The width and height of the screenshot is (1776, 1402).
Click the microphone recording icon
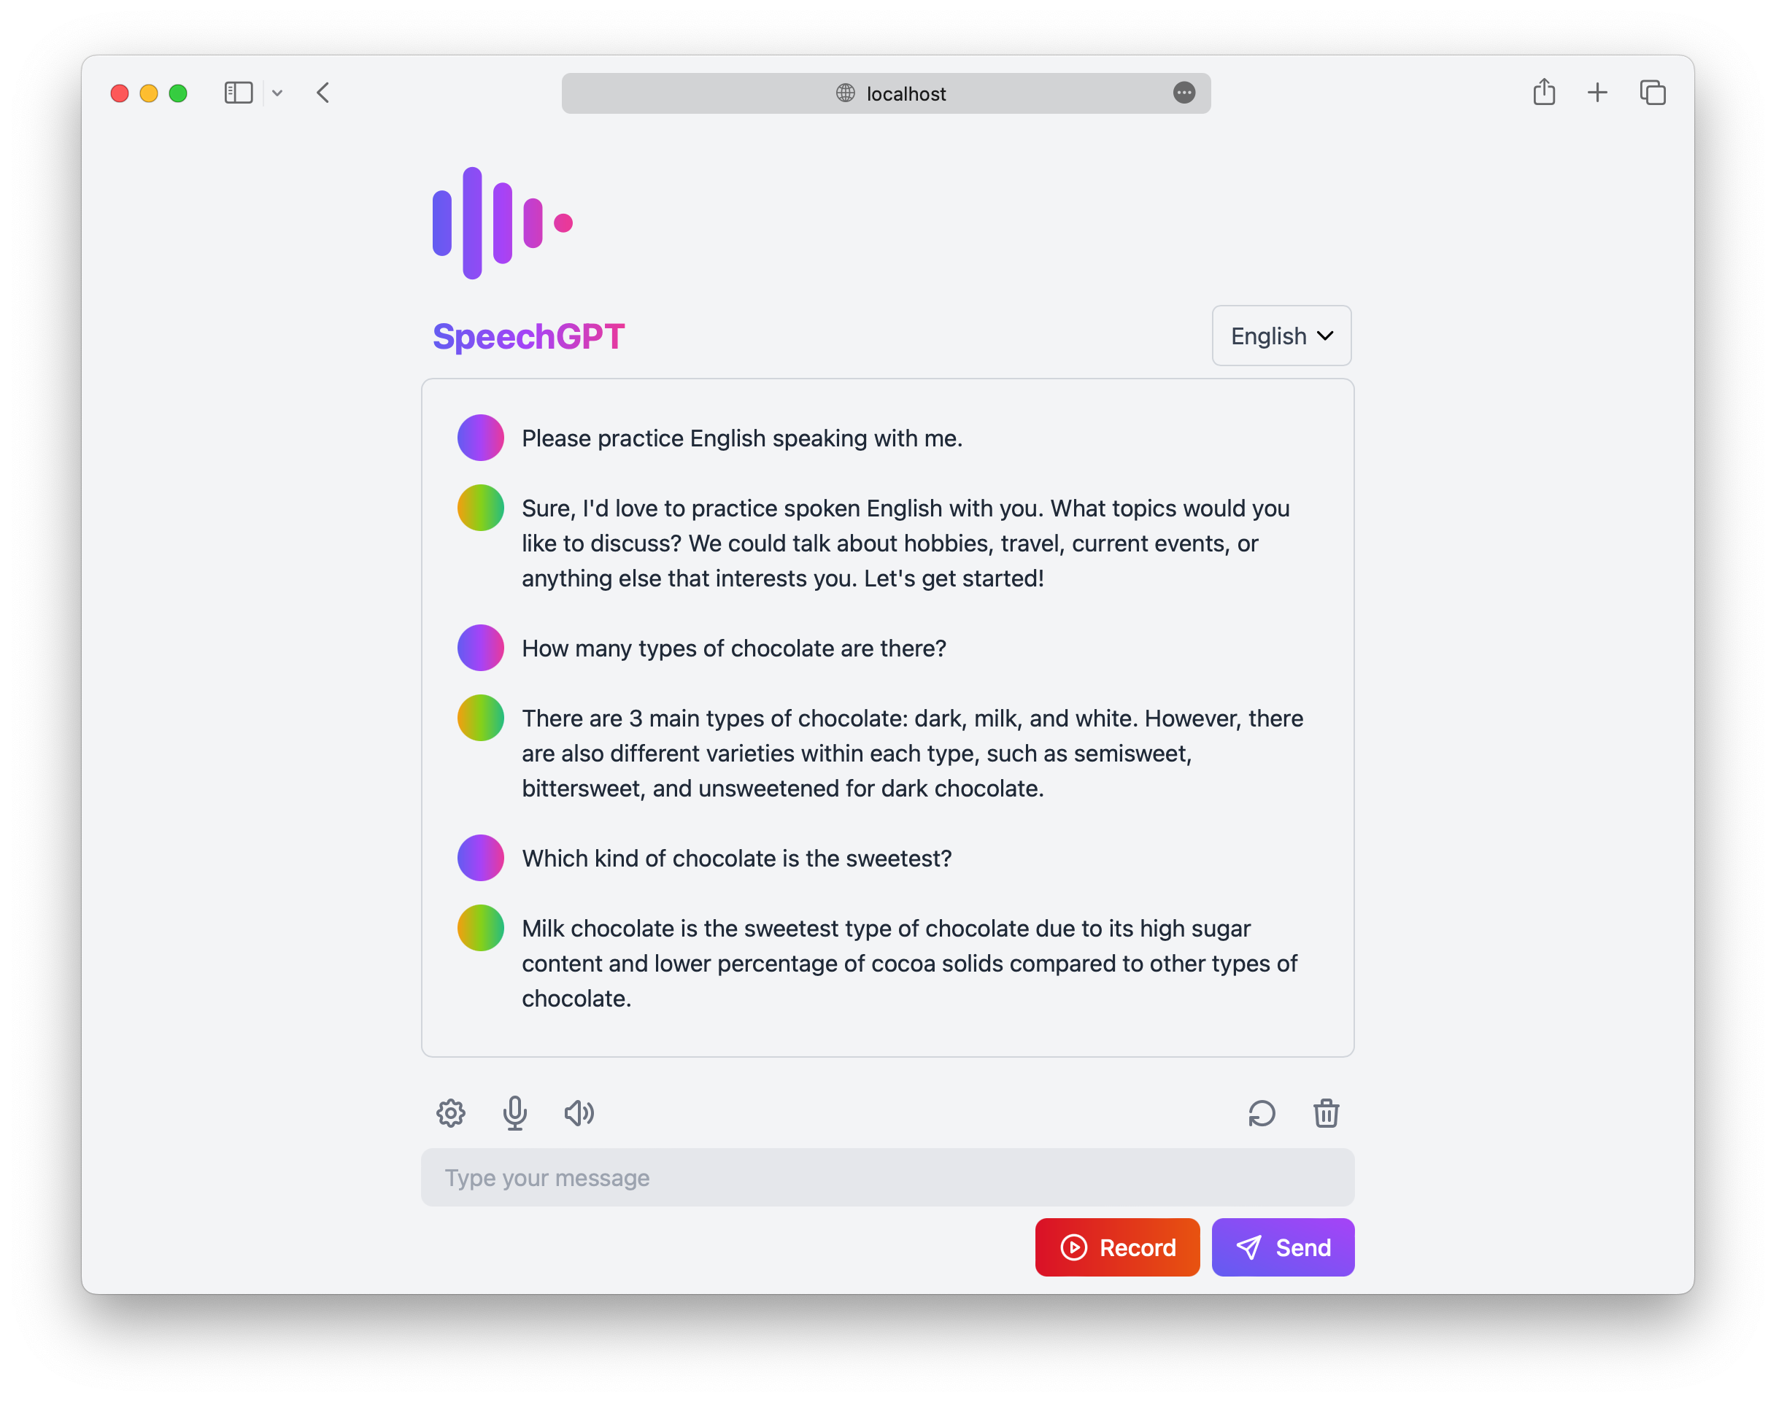click(x=514, y=1111)
